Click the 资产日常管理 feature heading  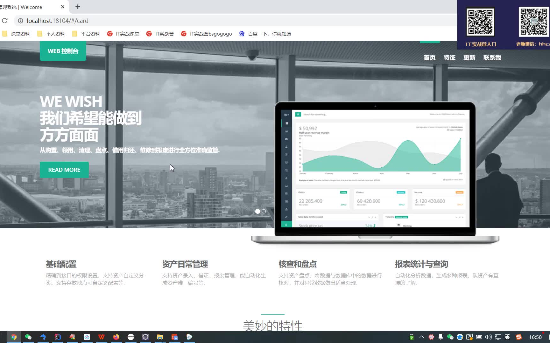pos(185,264)
